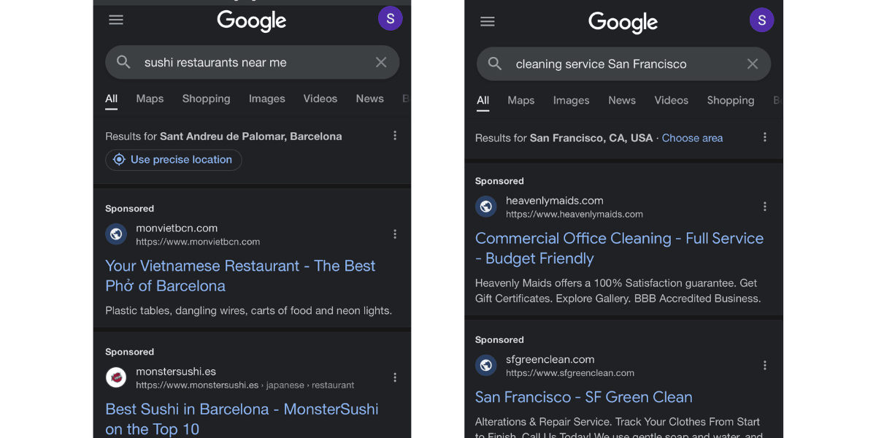Switch to Maps tab in sushi screen
This screenshot has height=438, width=876.
[150, 99]
